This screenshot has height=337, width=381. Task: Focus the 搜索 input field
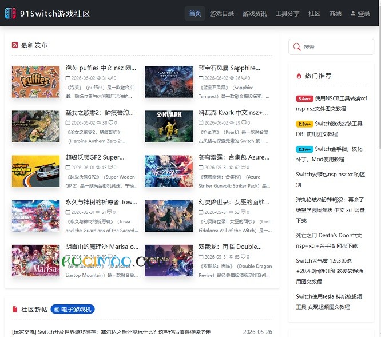coord(331,47)
